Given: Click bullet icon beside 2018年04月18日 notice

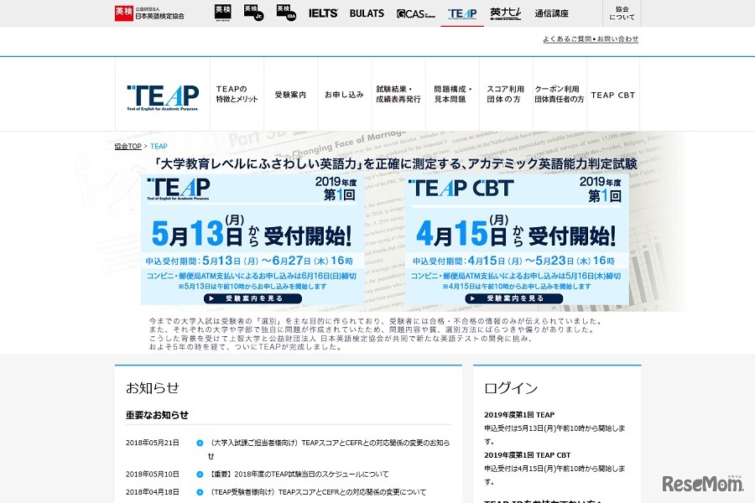Looking at the screenshot, I should pyautogui.click(x=200, y=492).
